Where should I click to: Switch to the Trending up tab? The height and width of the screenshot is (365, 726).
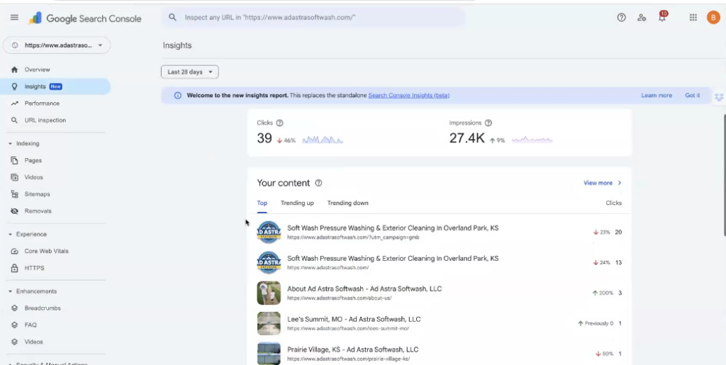(x=297, y=203)
